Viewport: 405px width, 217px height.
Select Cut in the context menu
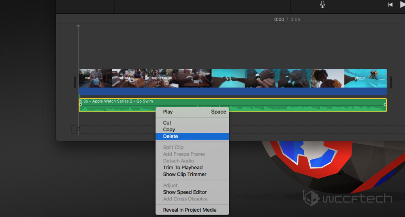coord(192,123)
